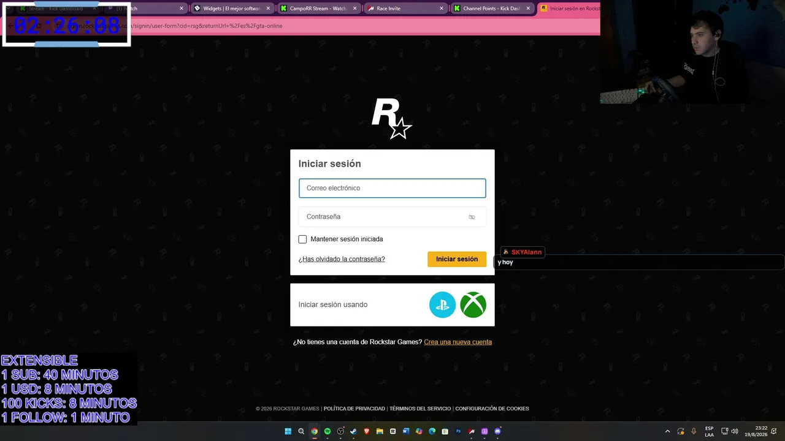This screenshot has width=785, height=441.
Task: Follow the Crea una nueva cuenta link
Action: pyautogui.click(x=458, y=342)
